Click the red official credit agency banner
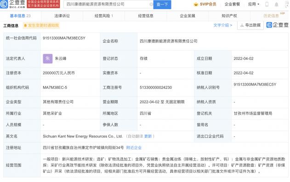290x182 pixels. [44, 4]
